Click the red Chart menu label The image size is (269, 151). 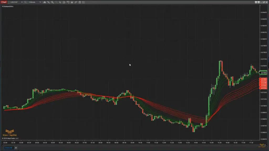[x=4, y=2]
